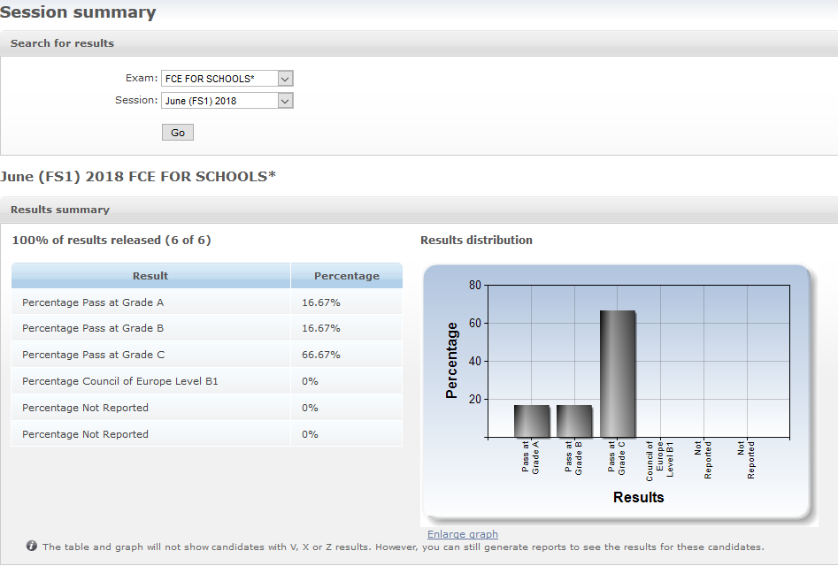Click the Result column header
838x566 pixels.
coord(150,276)
